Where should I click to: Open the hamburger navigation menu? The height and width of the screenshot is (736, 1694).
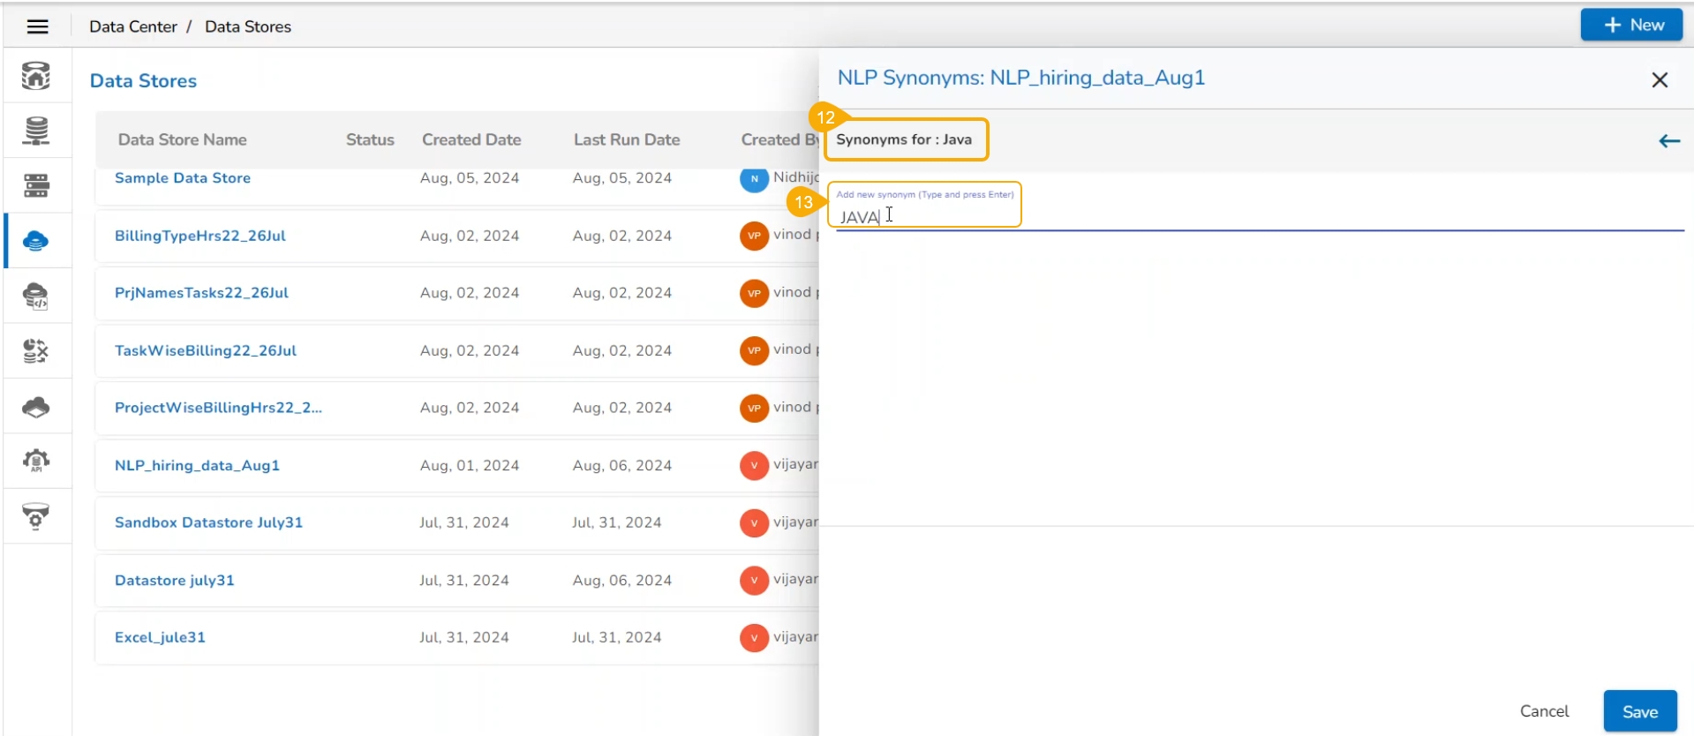[x=37, y=26]
